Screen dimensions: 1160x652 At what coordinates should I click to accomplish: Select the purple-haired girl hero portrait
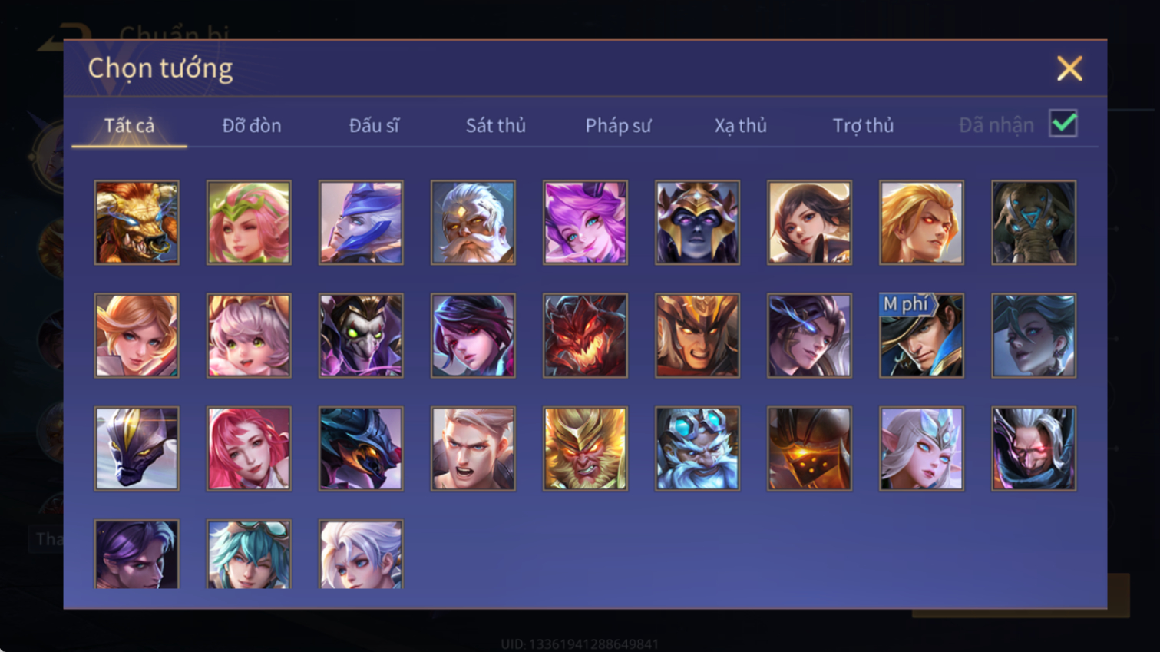(585, 223)
